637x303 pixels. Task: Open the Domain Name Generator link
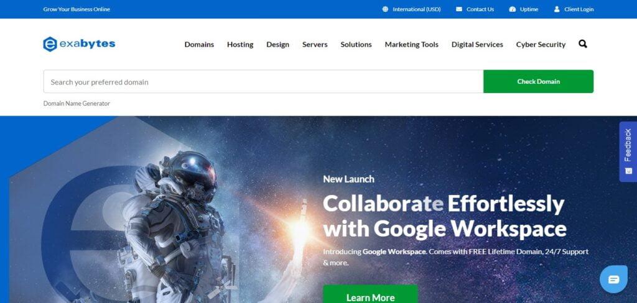[77, 104]
